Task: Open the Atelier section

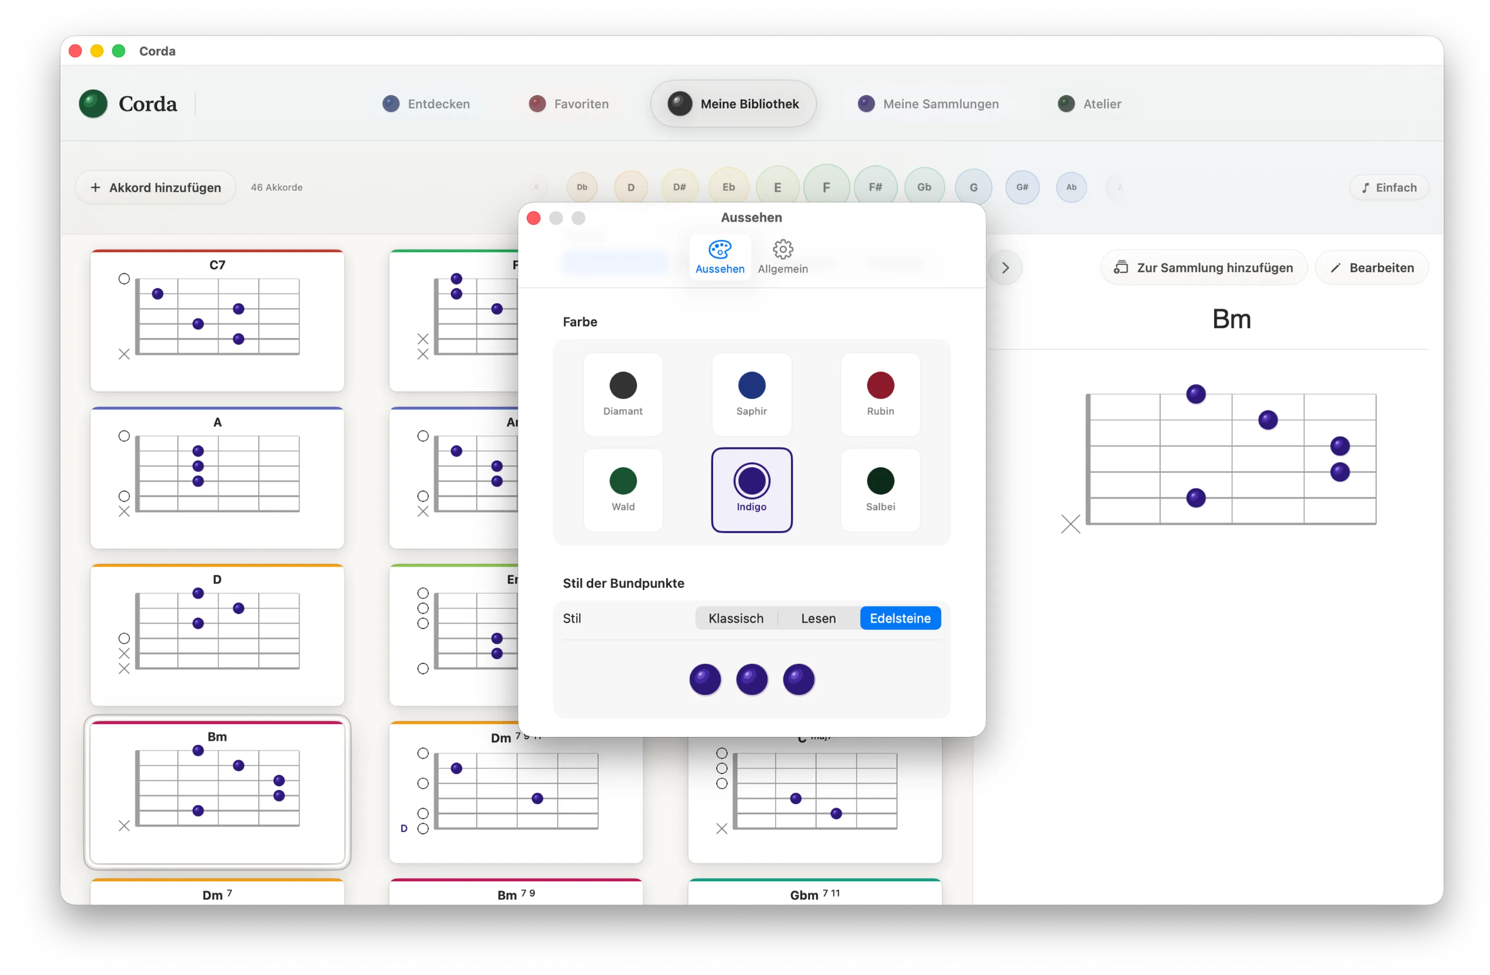Action: [1089, 104]
